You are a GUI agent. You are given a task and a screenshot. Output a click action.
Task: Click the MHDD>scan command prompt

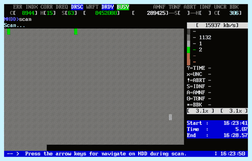[x=18, y=19]
